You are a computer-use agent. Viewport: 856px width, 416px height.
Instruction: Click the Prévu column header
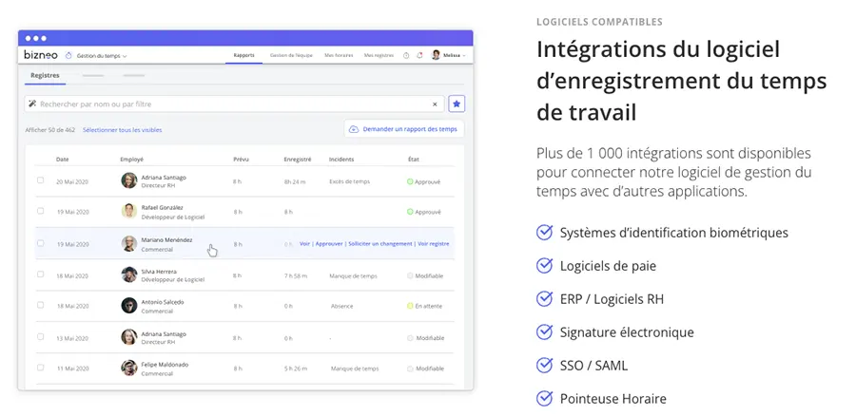[241, 160]
